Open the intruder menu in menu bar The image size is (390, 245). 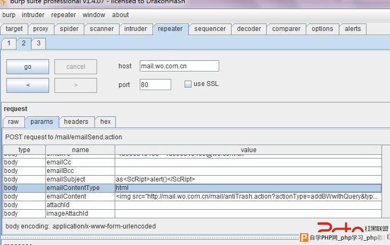coord(33,15)
